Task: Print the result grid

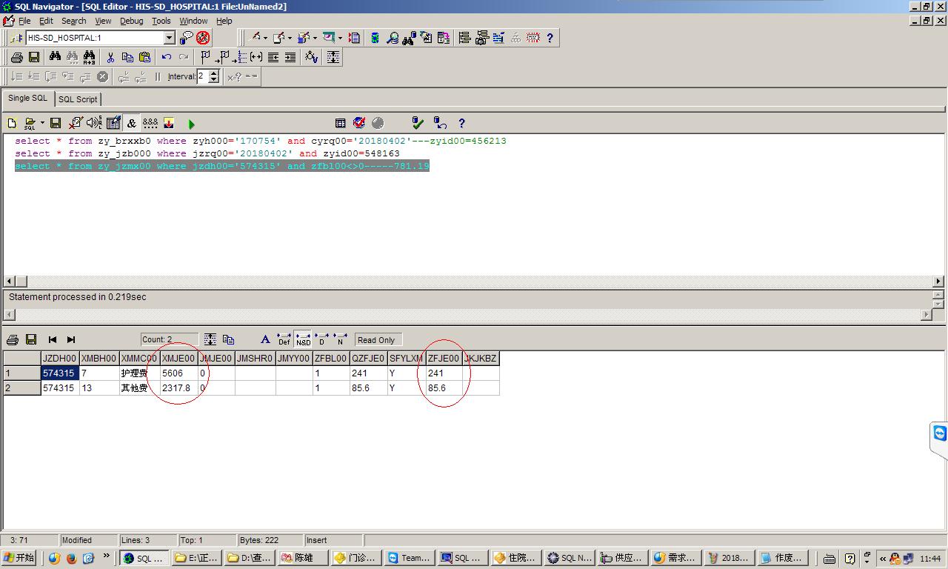Action: click(x=13, y=339)
